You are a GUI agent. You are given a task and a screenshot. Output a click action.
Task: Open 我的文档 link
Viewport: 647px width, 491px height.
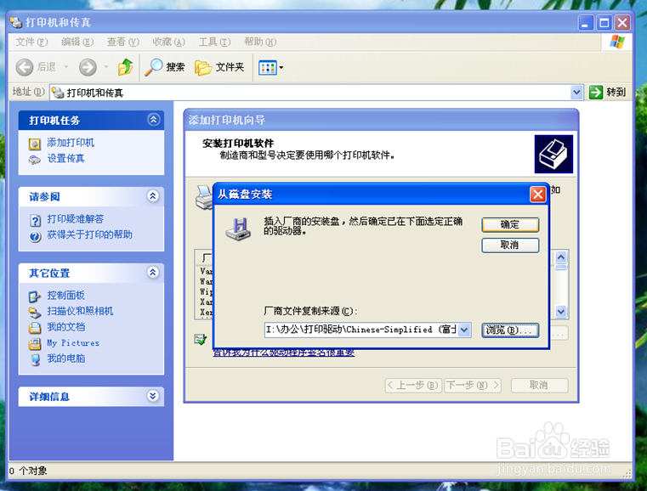pos(65,327)
